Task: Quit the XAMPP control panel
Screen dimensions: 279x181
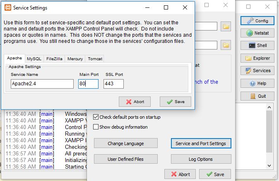Action: tap(257, 96)
